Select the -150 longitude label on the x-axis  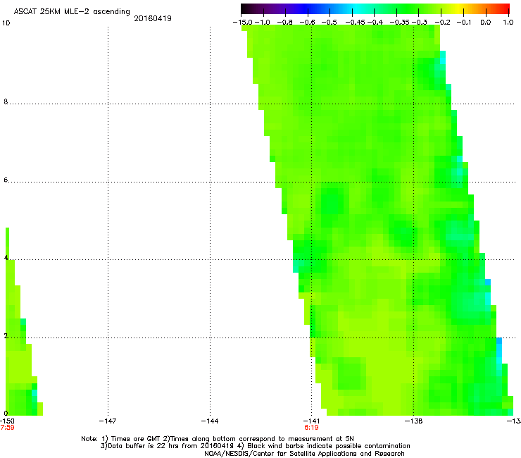(x=7, y=421)
